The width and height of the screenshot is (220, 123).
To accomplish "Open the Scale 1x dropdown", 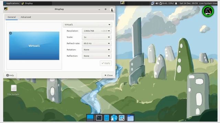I will tap(97, 37).
